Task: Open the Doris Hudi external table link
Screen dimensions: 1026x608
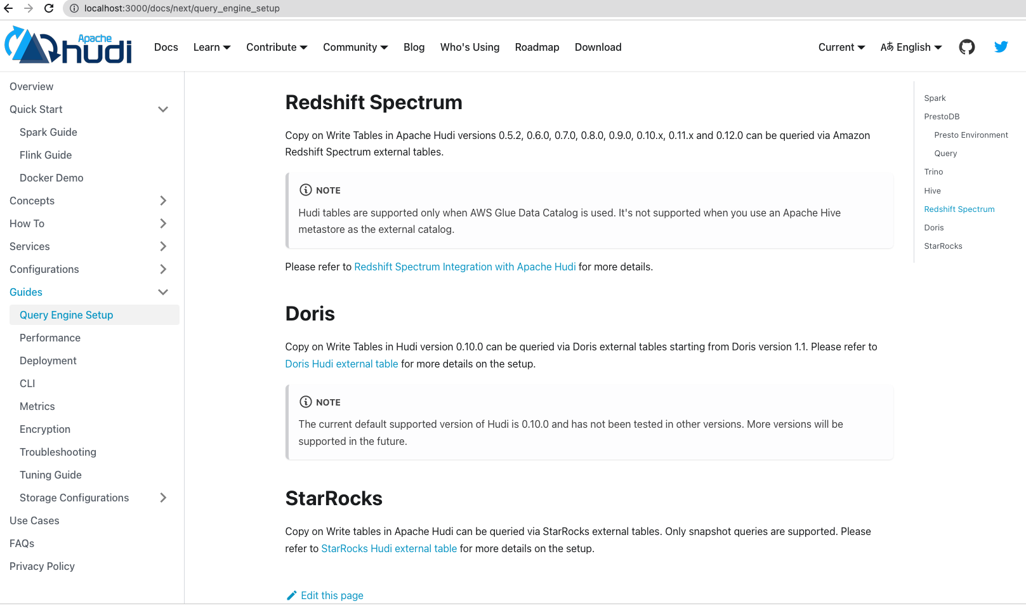Action: [341, 364]
